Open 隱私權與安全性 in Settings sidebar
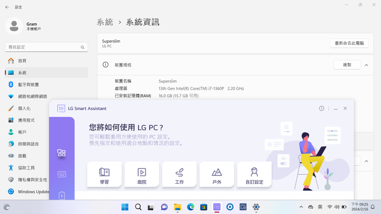 27,180
